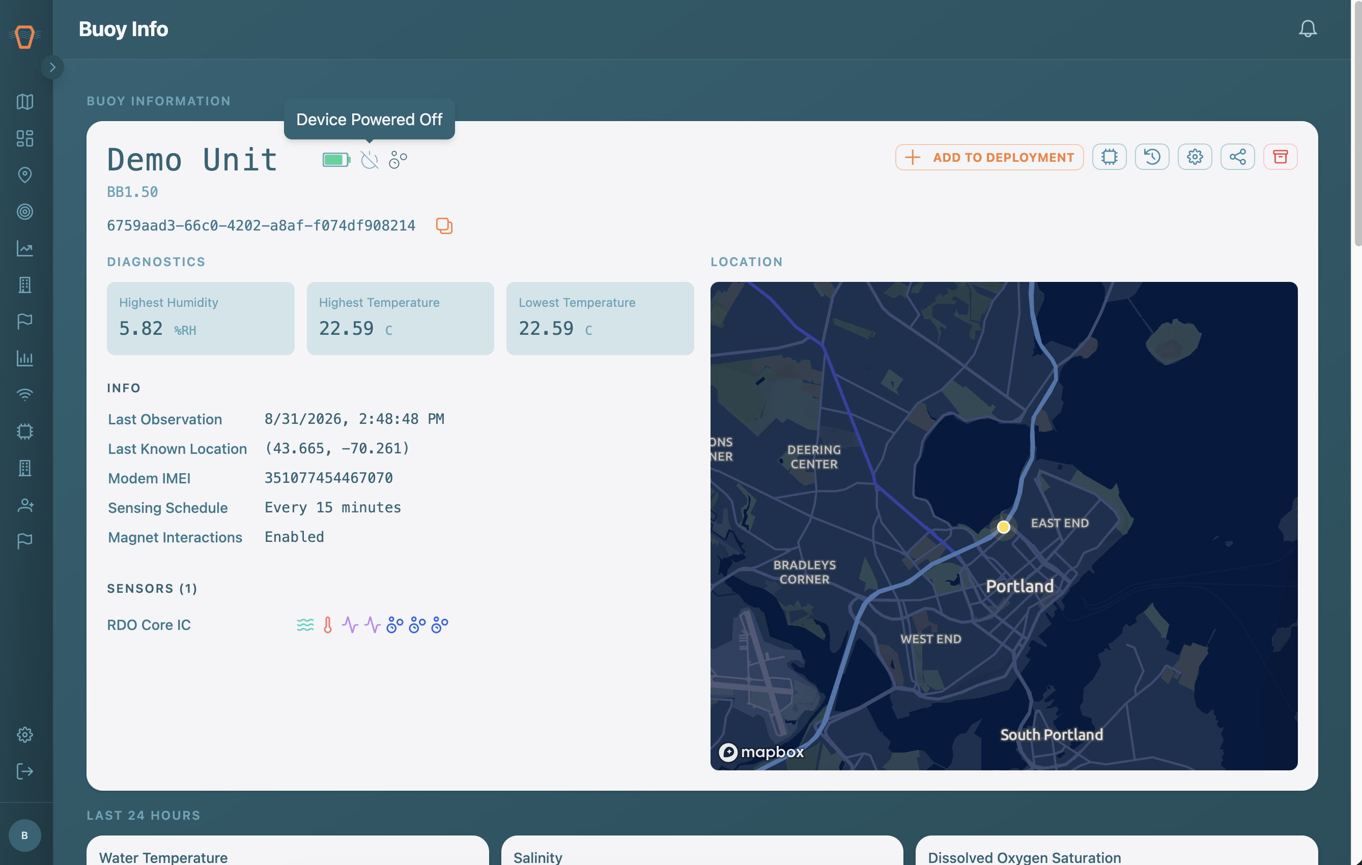Screen dimensions: 1362x865
Task: Click the waves icon for RDO Core IC
Action: pos(305,625)
